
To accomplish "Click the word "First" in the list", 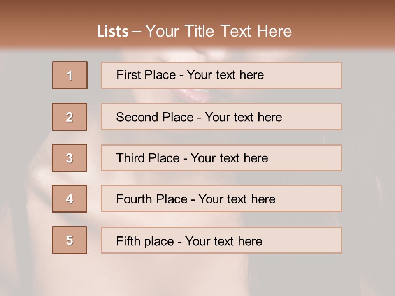I will 128,75.
